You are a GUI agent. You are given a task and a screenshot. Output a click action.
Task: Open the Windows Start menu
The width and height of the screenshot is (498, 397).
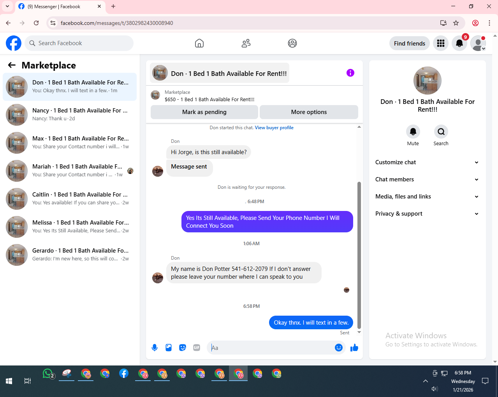coord(9,381)
